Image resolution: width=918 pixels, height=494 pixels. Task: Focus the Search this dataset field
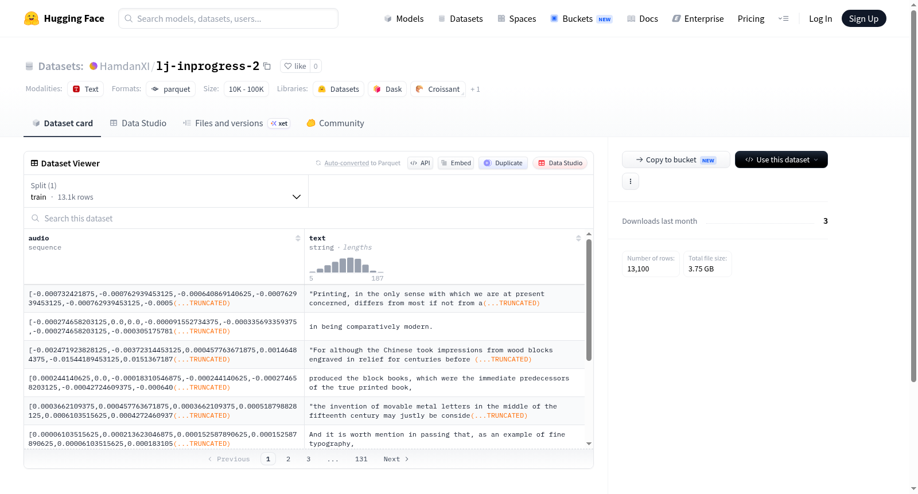pyautogui.click(x=309, y=218)
